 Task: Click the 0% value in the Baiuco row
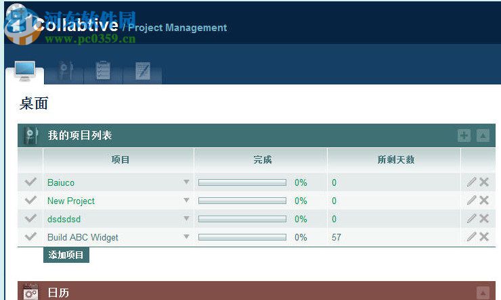pos(301,182)
